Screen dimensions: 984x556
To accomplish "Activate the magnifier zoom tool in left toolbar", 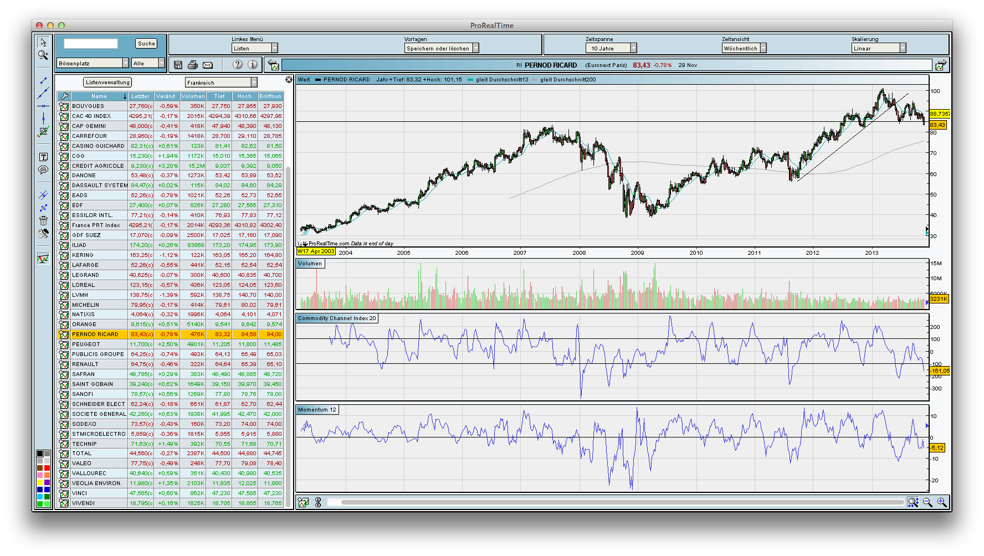I will (x=43, y=55).
